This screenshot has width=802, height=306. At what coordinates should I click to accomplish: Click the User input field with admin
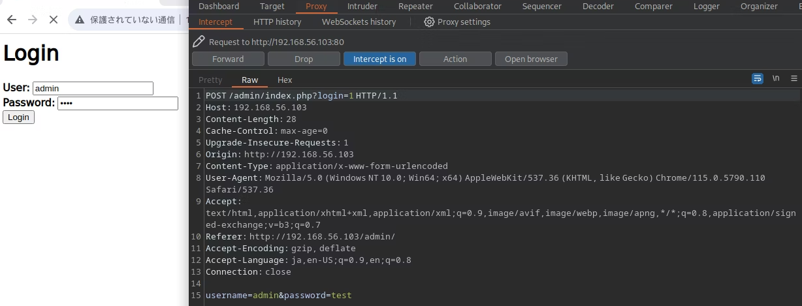(x=93, y=88)
